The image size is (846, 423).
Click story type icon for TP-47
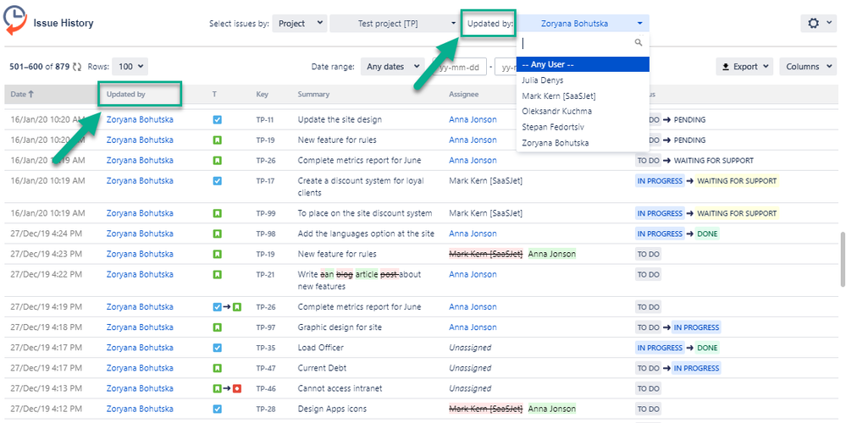[x=217, y=369]
